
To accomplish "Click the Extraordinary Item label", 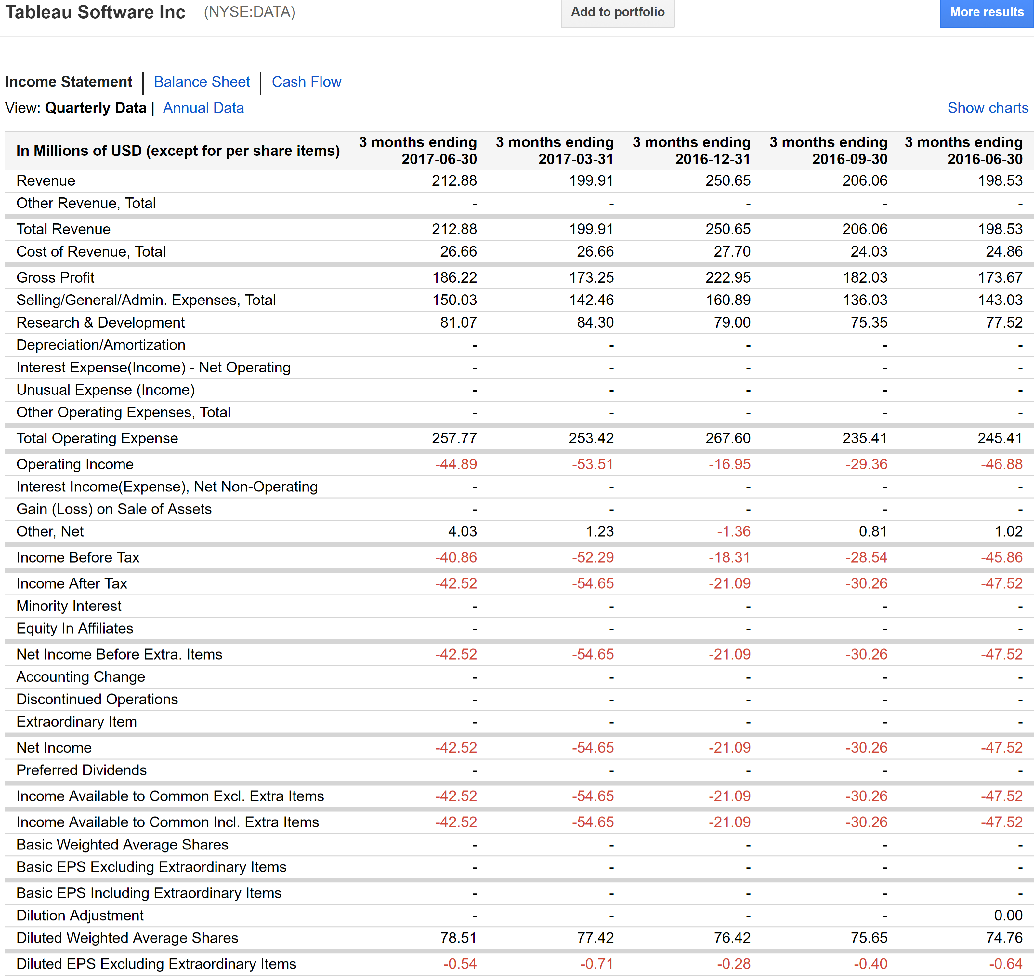I will (76, 722).
